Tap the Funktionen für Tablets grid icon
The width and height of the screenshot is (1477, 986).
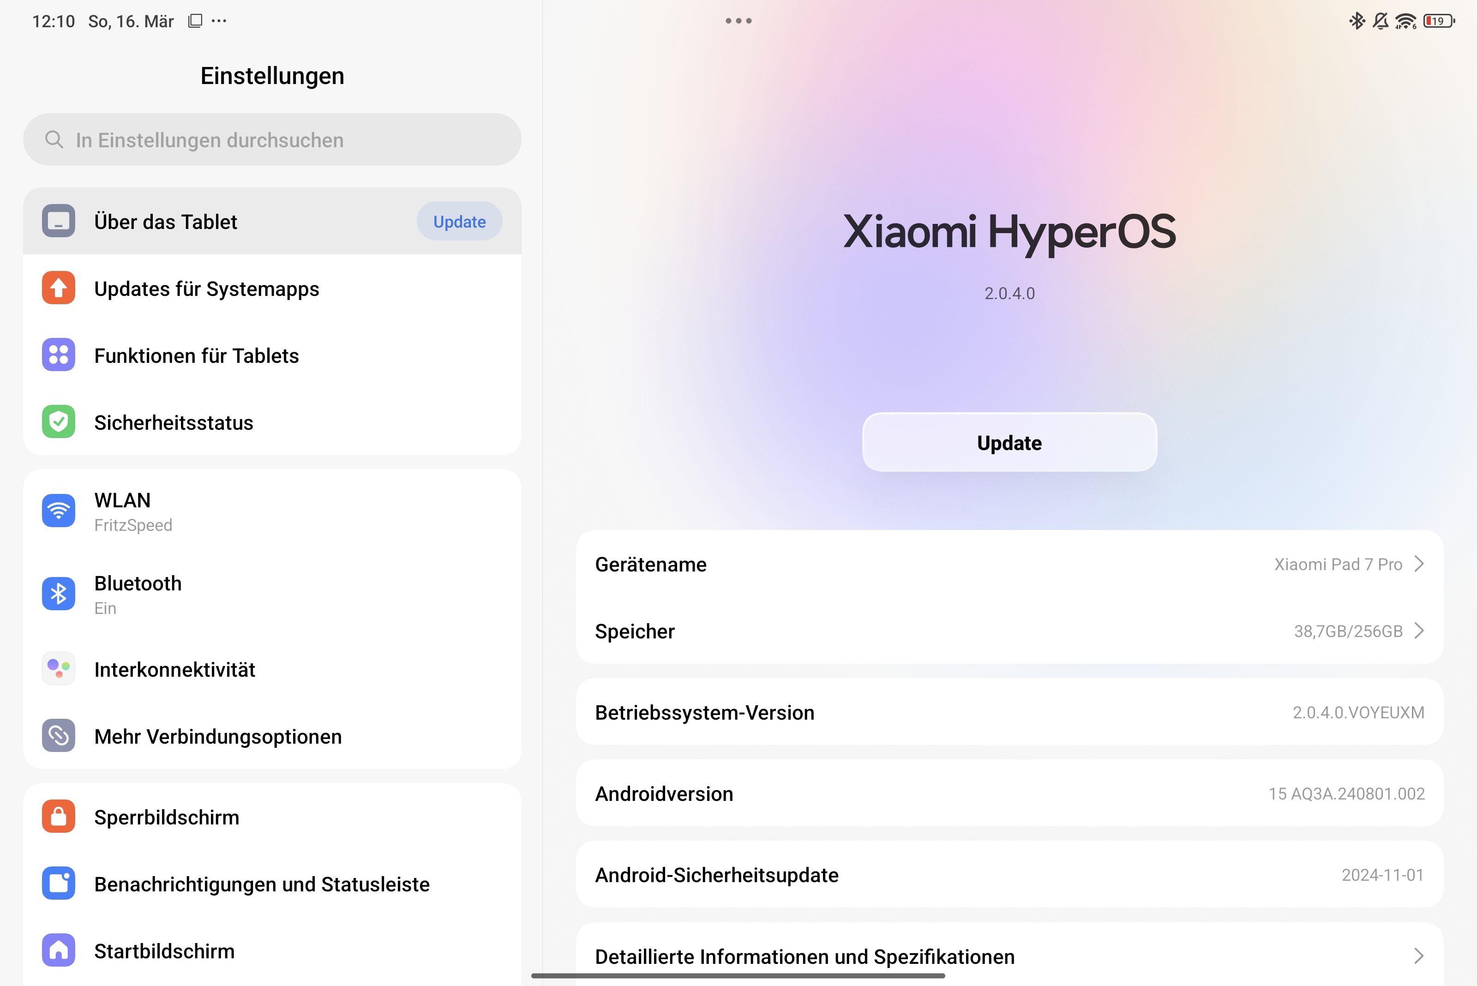59,355
